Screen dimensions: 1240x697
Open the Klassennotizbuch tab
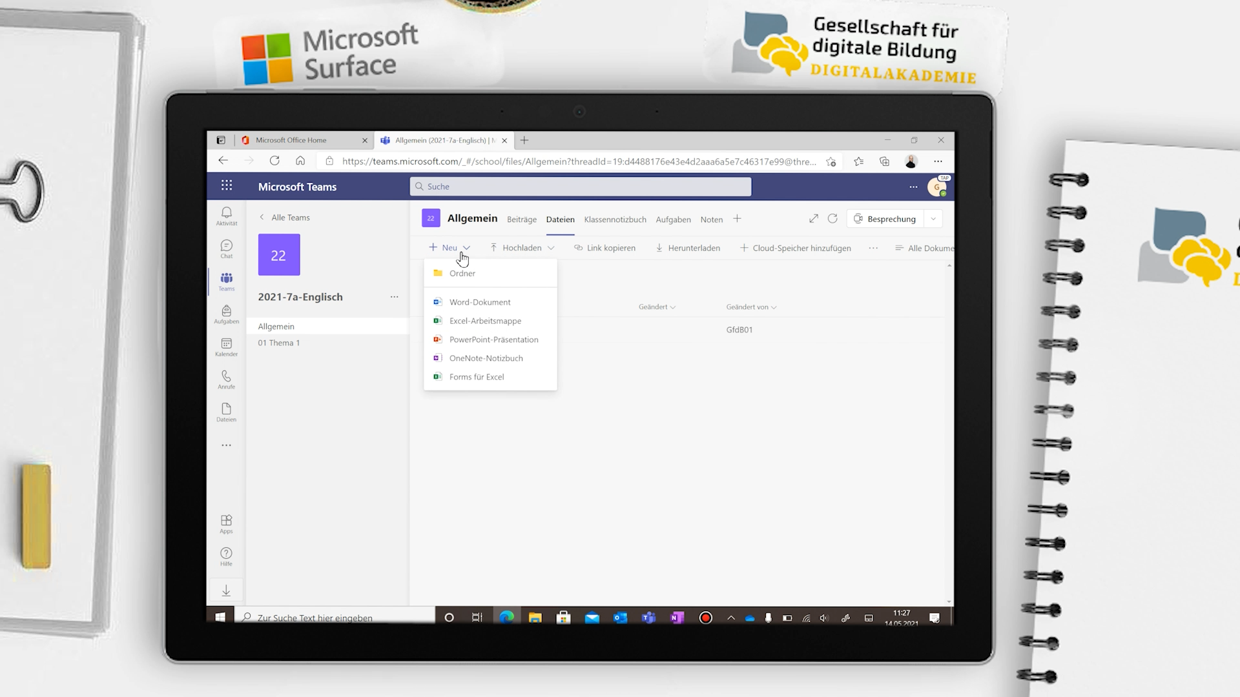615,219
